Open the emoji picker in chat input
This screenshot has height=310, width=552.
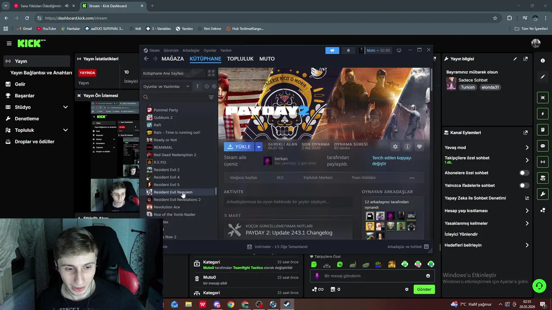pyautogui.click(x=428, y=276)
